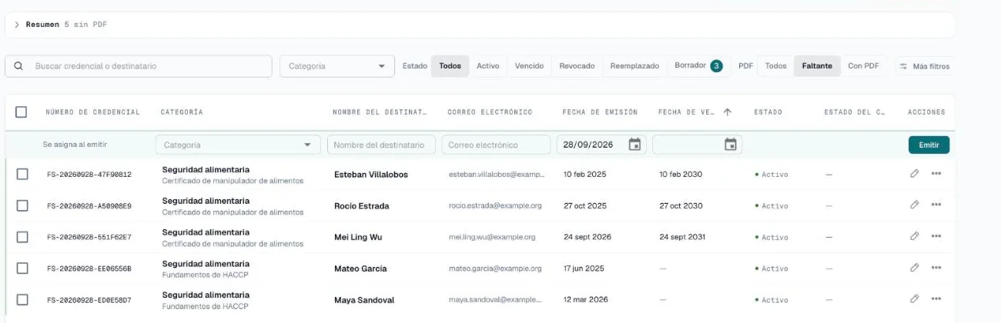Click credential number FS-20260928-ED0E58D7
Image resolution: width=1001 pixels, height=323 pixels.
[89, 300]
